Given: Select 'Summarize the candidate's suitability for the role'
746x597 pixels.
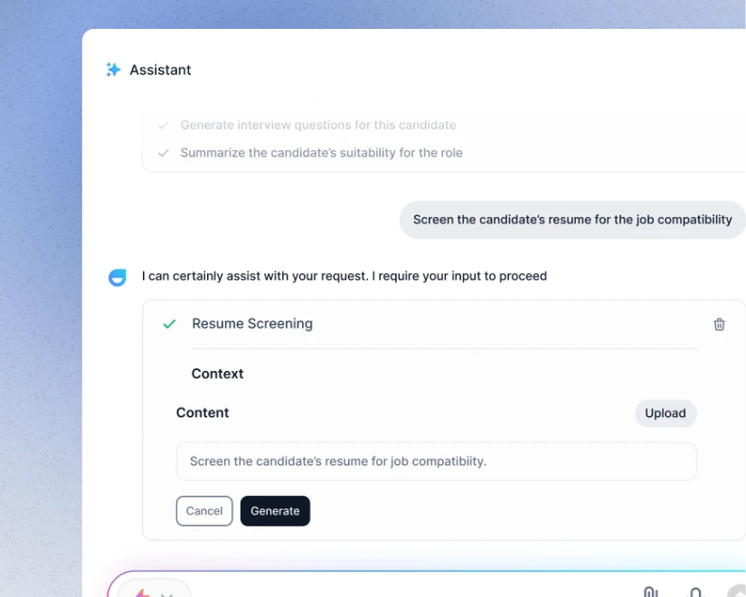Looking at the screenshot, I should point(321,153).
